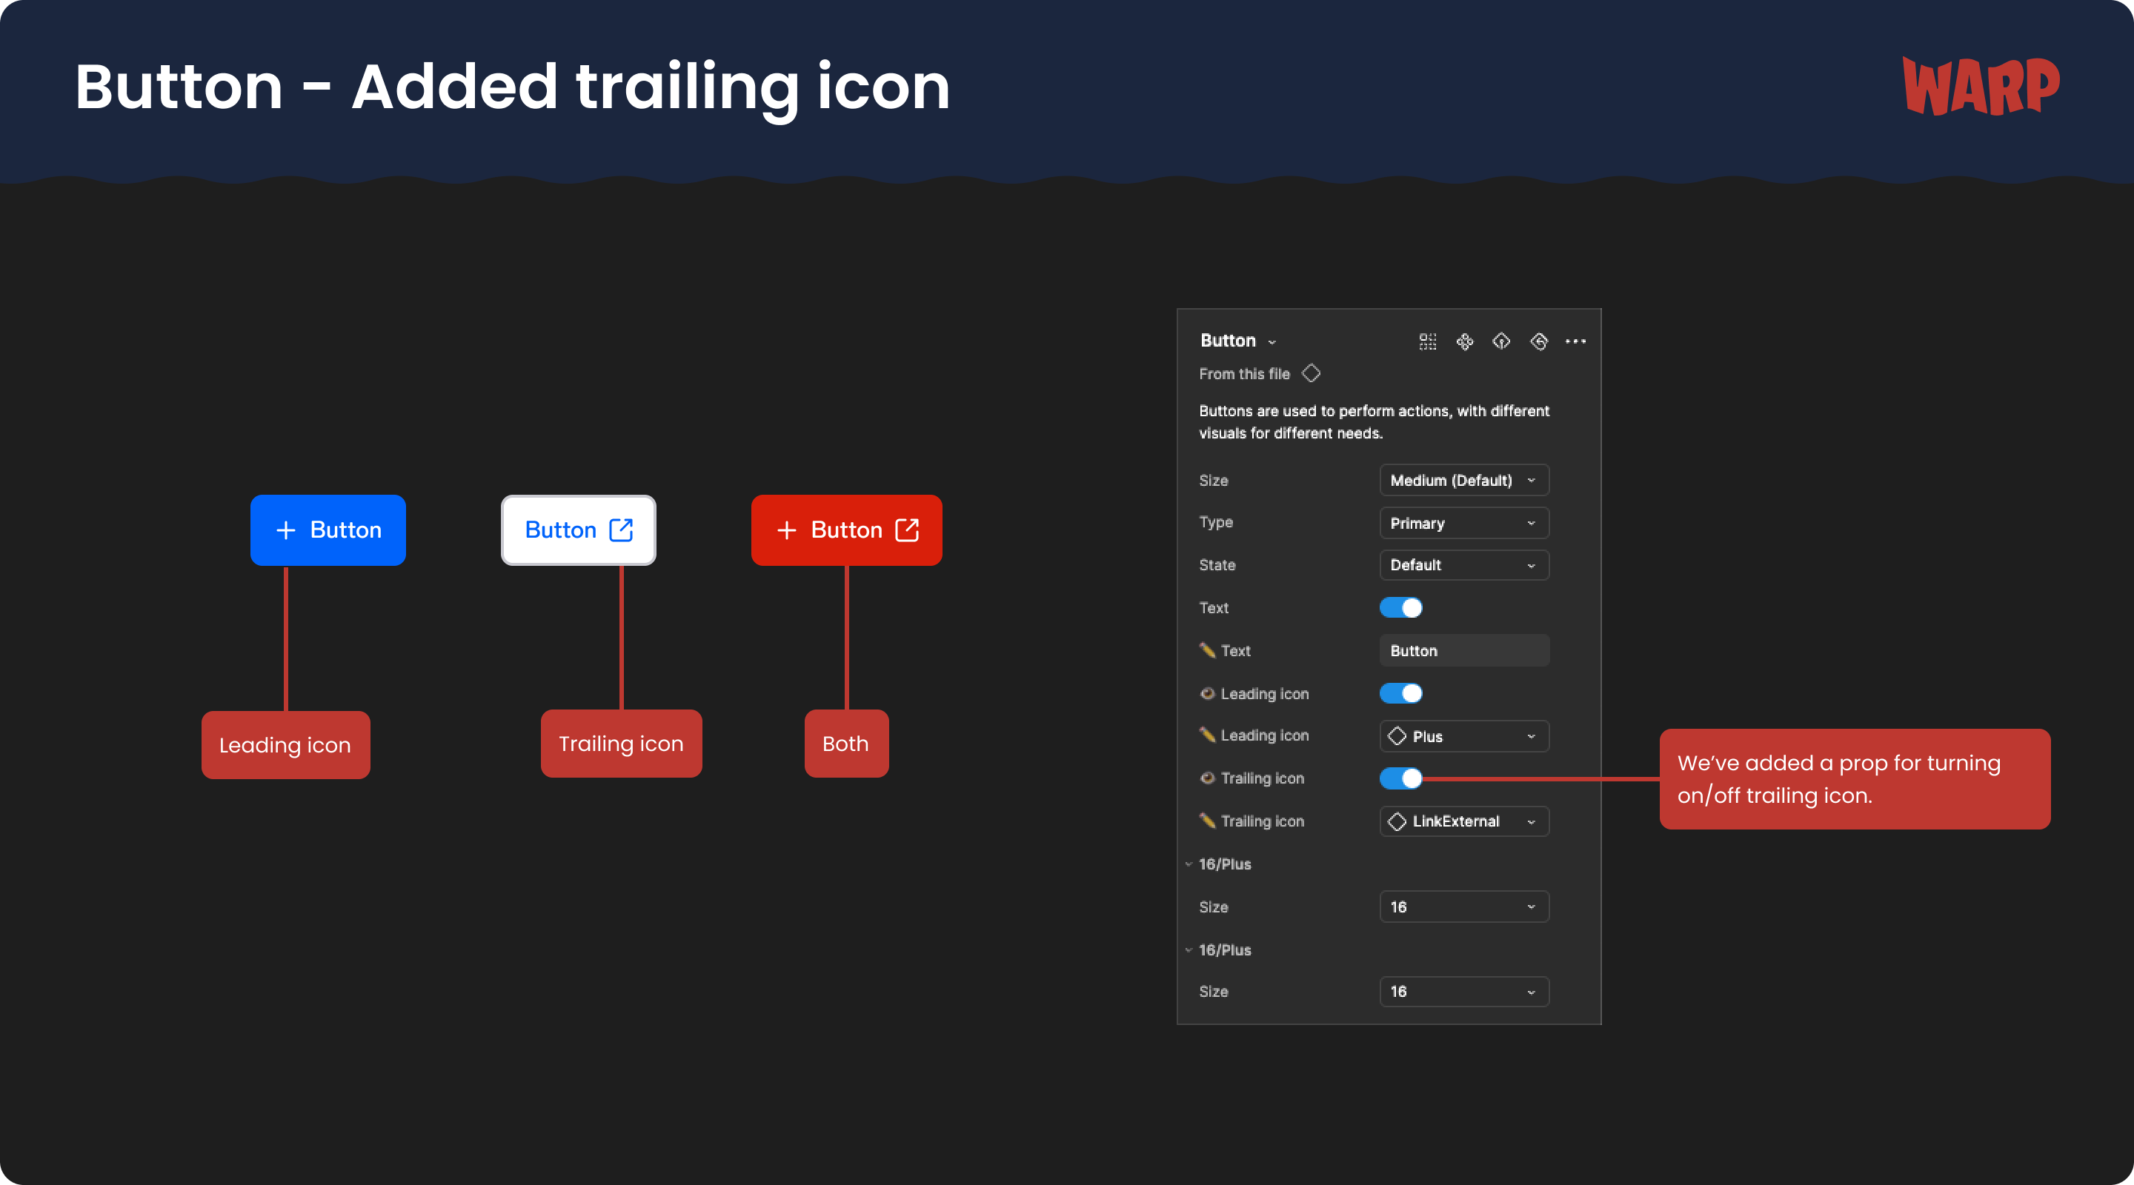Open the Size Medium (Default) dropdown

(1464, 480)
